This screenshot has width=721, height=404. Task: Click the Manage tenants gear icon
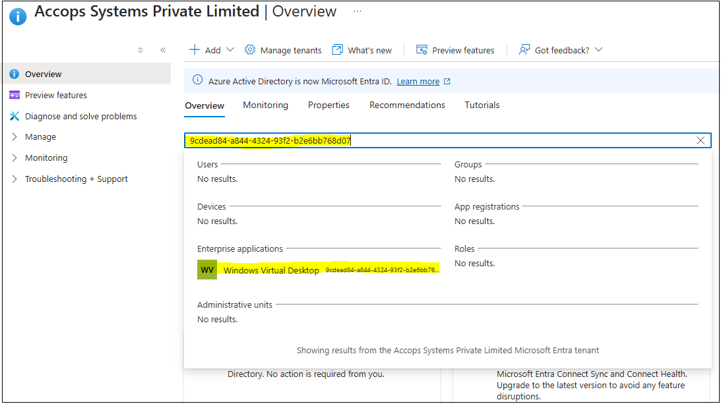pyautogui.click(x=250, y=50)
